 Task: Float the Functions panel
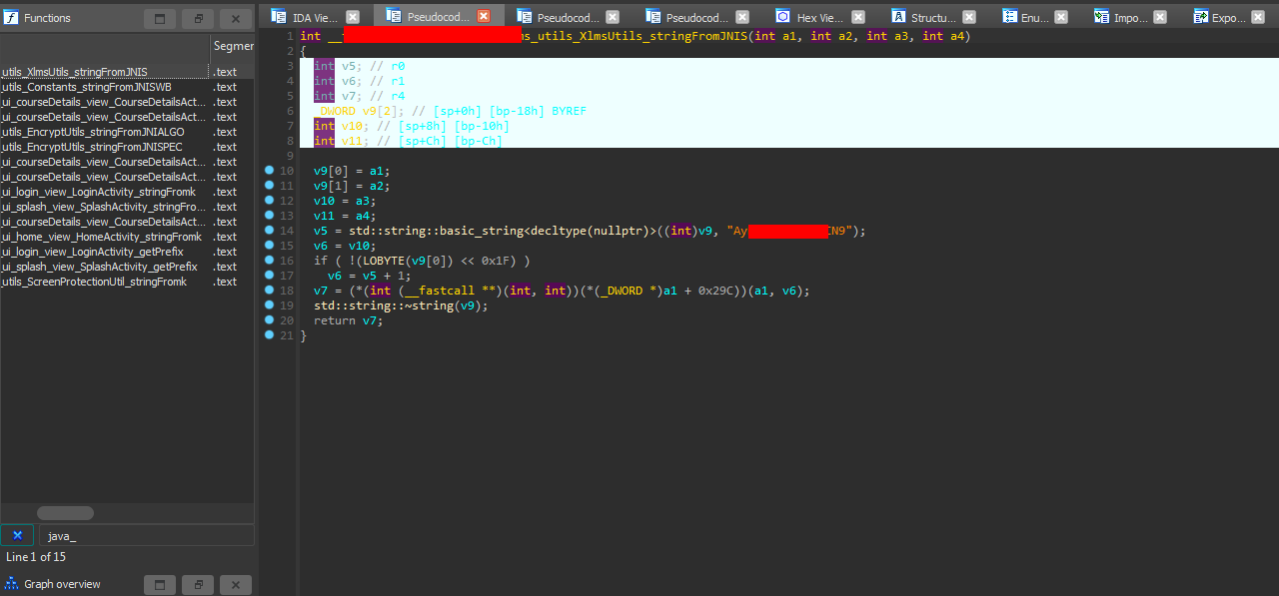[x=198, y=19]
